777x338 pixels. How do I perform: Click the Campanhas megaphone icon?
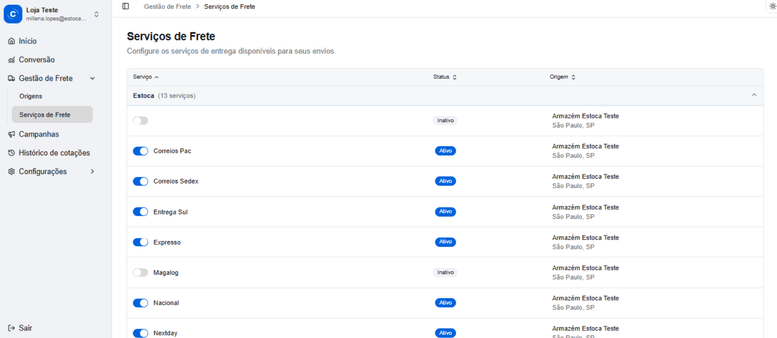point(12,134)
